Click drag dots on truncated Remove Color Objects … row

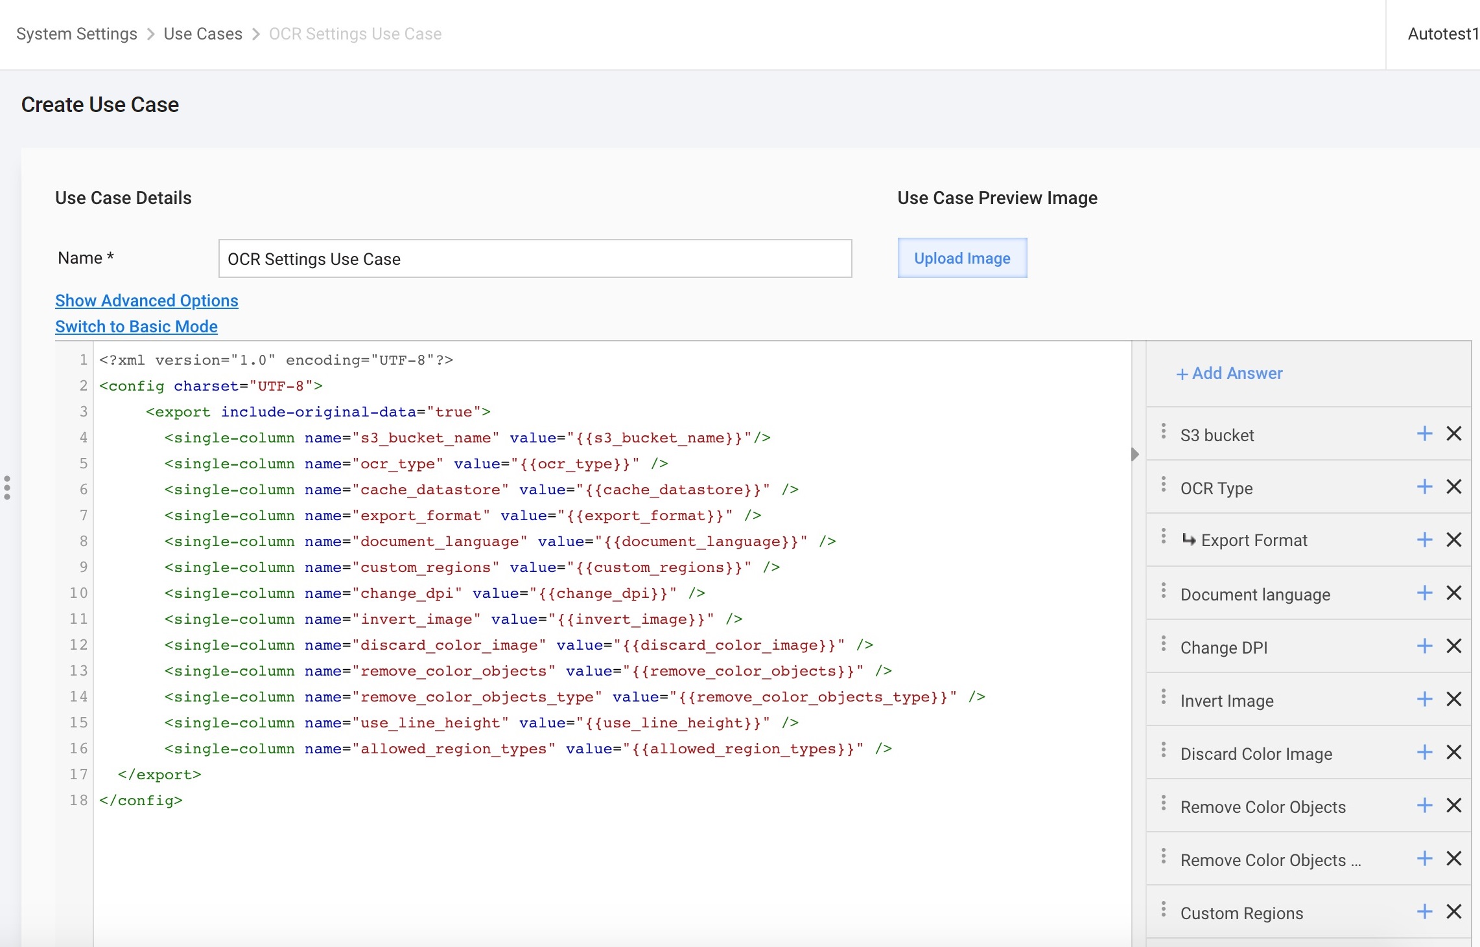(x=1164, y=856)
